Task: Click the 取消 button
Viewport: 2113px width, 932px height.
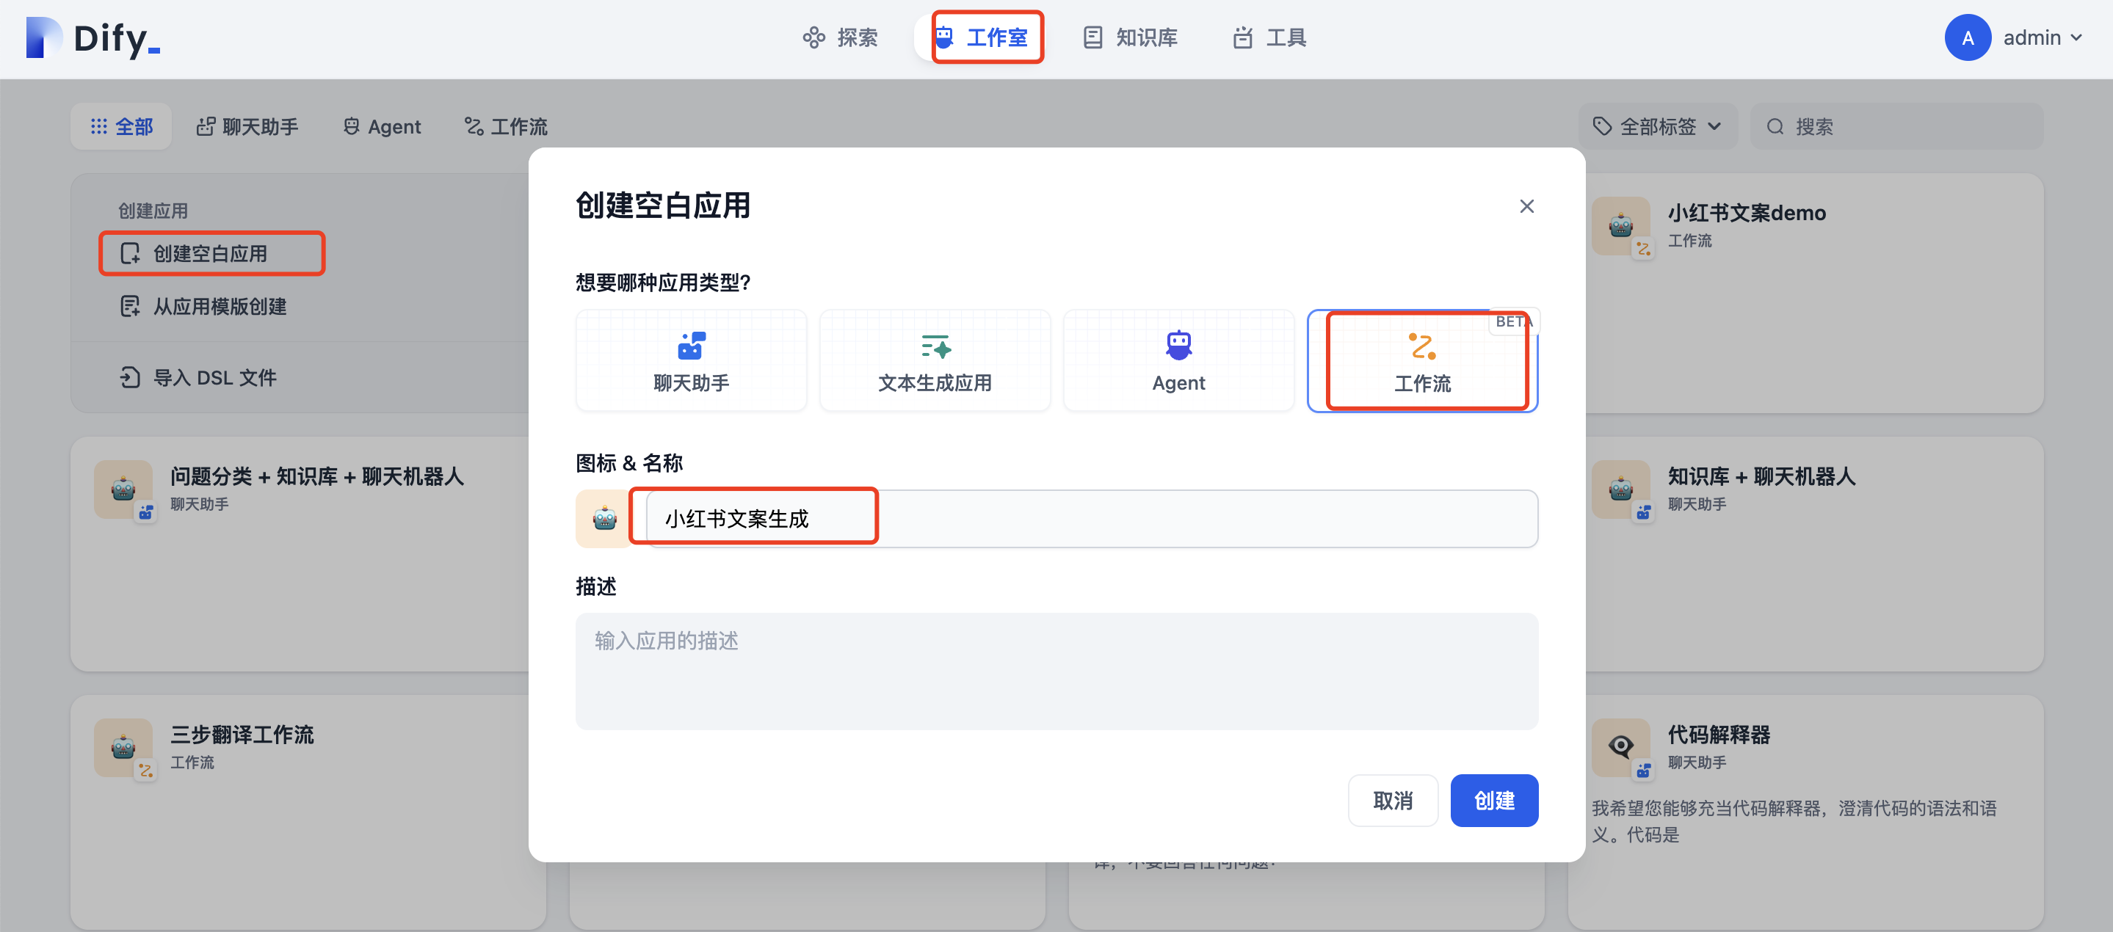Action: pos(1392,800)
